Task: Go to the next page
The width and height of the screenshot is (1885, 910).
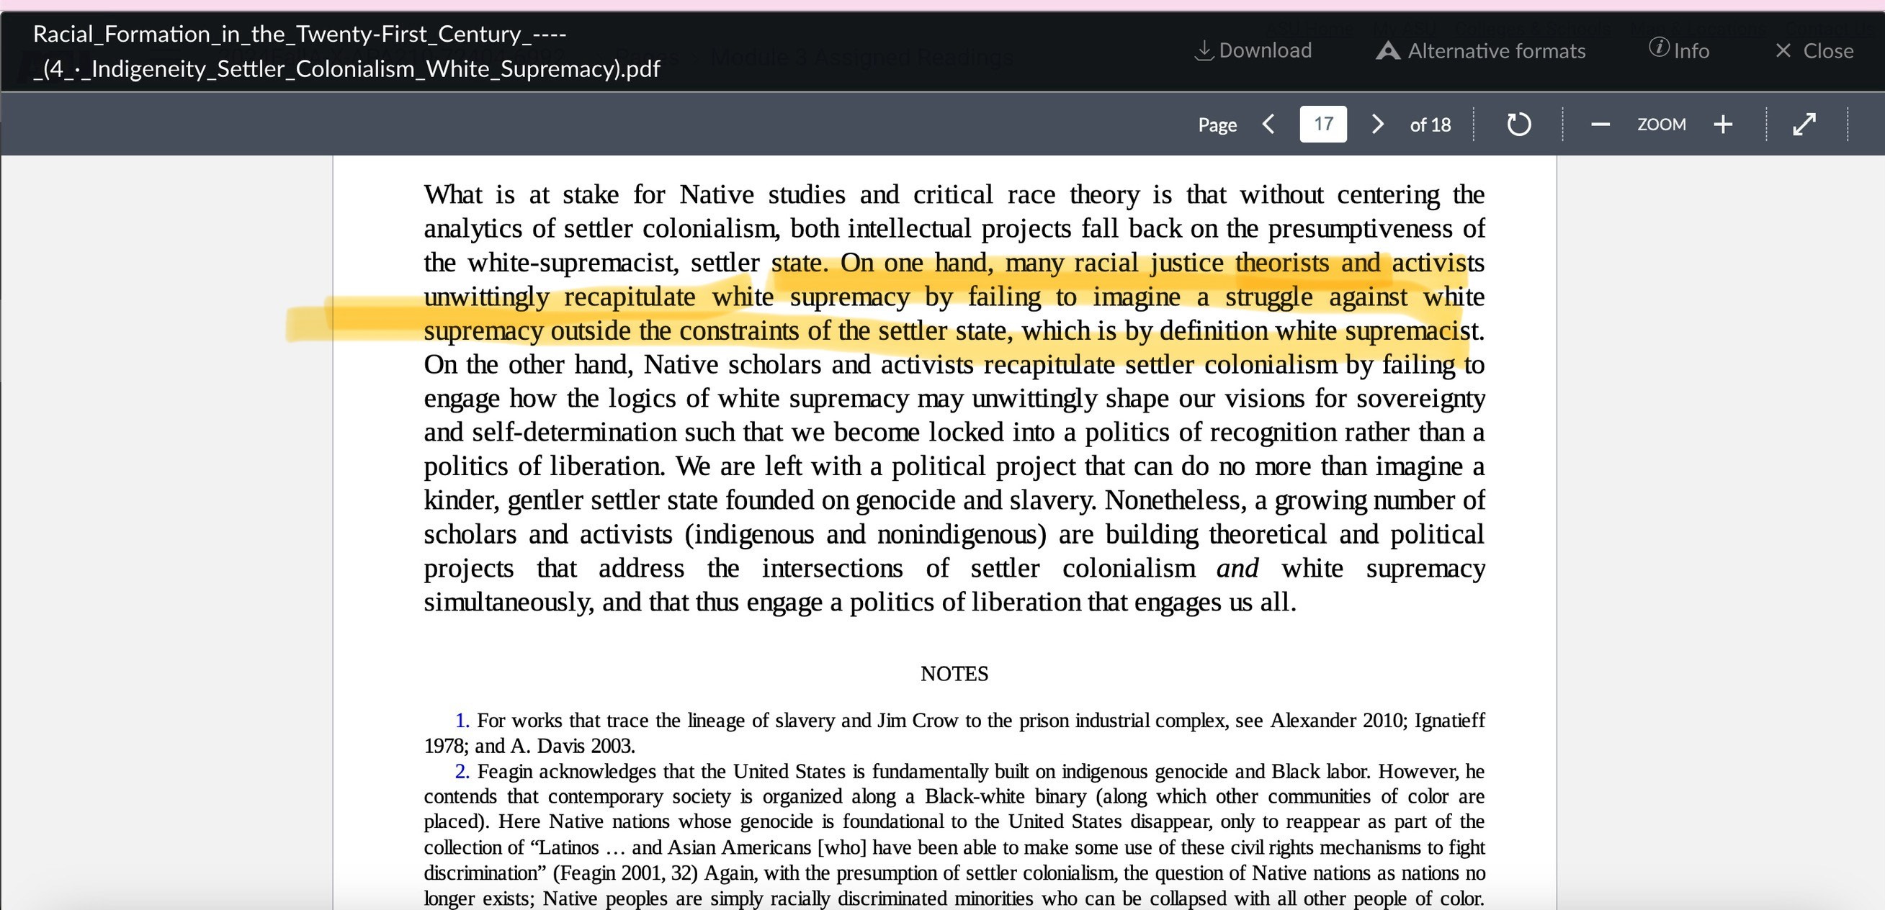Action: point(1377,124)
